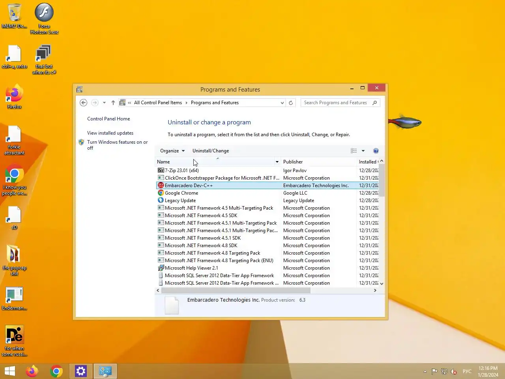This screenshot has width=505, height=379.
Task: Select the Enderman... desktop icon
Action: 14,298
